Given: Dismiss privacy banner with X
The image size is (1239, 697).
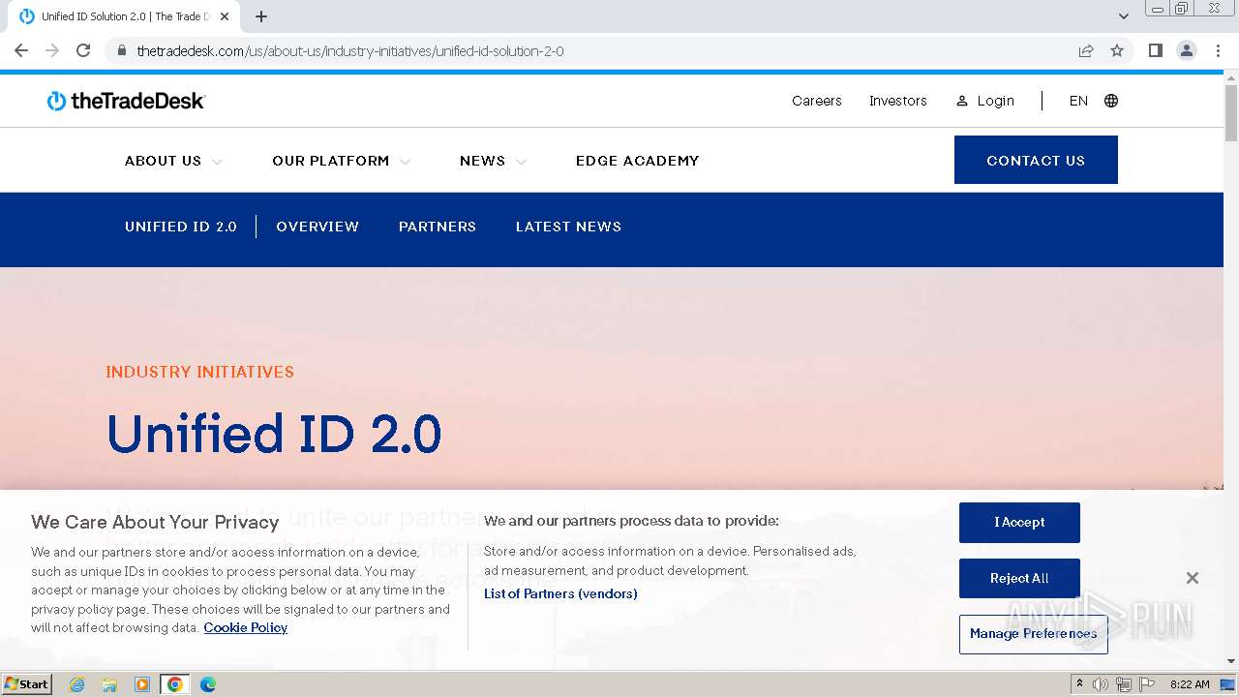Looking at the screenshot, I should [1193, 578].
